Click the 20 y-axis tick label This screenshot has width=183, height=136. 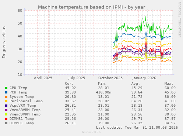click(x=20, y=62)
